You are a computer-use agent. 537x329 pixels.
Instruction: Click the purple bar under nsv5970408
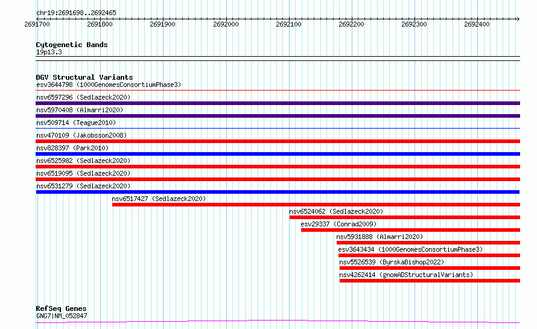pyautogui.click(x=278, y=116)
